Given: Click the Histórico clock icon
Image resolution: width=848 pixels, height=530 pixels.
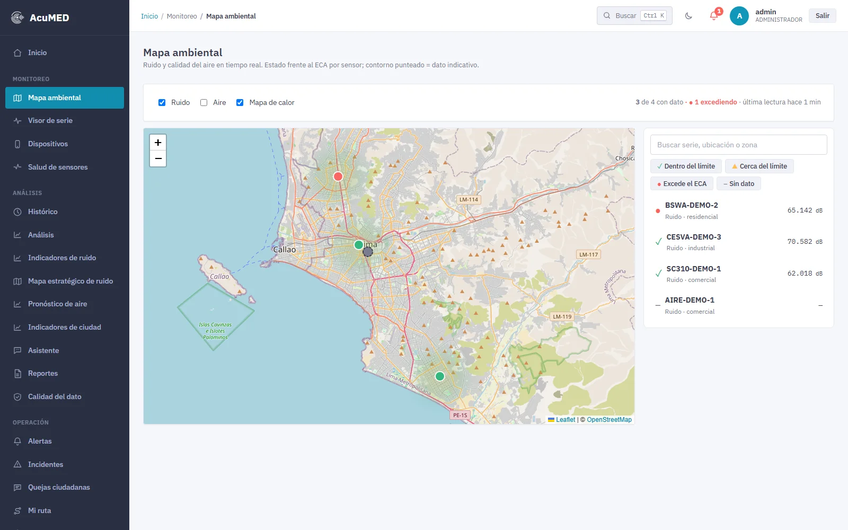Looking at the screenshot, I should pos(17,212).
